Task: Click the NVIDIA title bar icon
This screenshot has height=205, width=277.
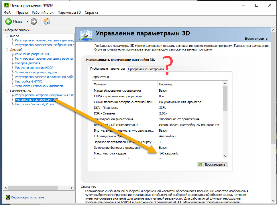Action: click(x=7, y=5)
